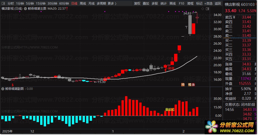The width and height of the screenshot is (258, 135).
Task: Click the 15.30 low price label
Action: pos(101,82)
